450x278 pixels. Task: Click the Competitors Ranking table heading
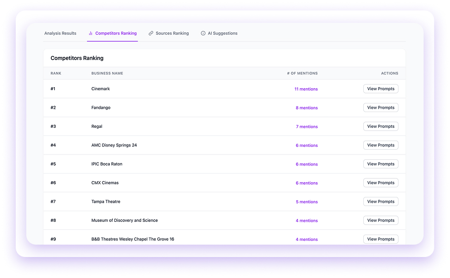tap(77, 58)
